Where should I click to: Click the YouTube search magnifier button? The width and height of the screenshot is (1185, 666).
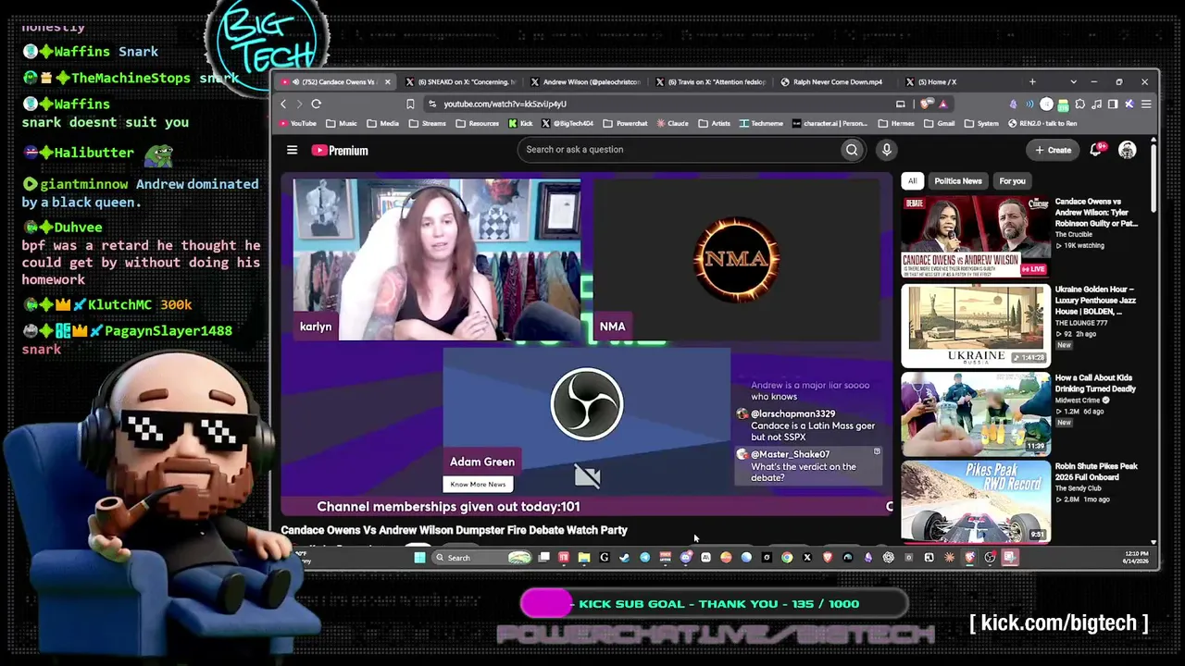click(852, 150)
